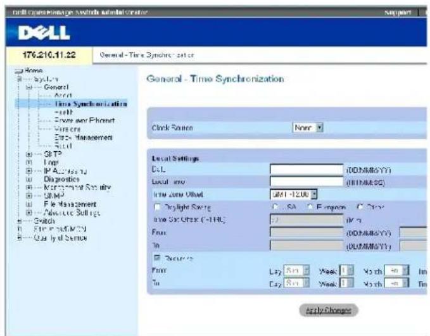Open the Support link in header
Viewport: 430px width, 336px height.
tap(398, 12)
